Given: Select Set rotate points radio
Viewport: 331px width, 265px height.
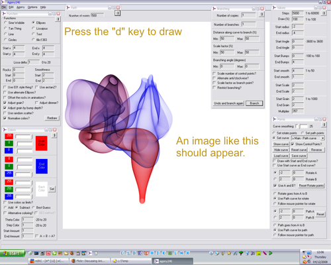Looking at the screenshot, I should (274, 133).
